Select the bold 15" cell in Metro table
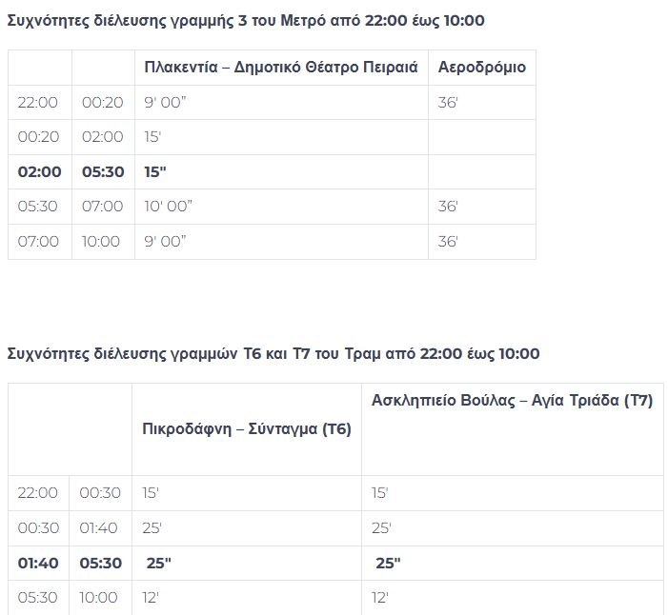Screen dimensions: 668x615 (155, 172)
